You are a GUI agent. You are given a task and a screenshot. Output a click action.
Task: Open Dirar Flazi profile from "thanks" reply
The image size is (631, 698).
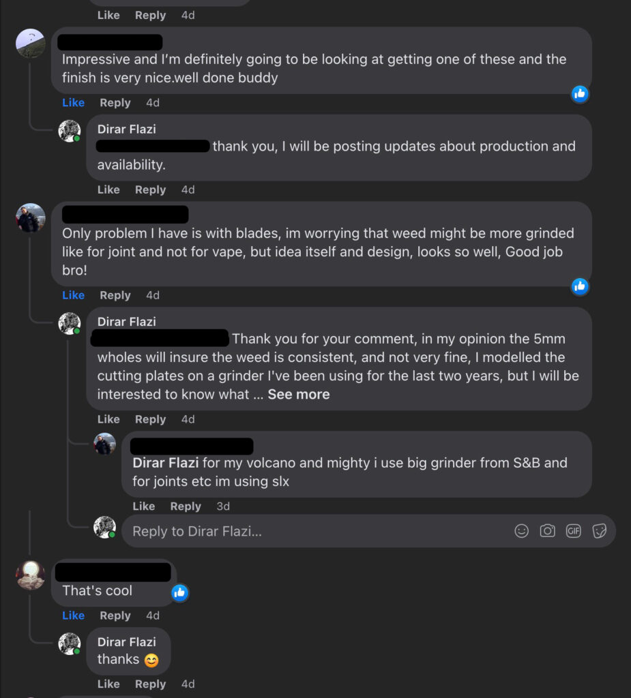pos(127,641)
